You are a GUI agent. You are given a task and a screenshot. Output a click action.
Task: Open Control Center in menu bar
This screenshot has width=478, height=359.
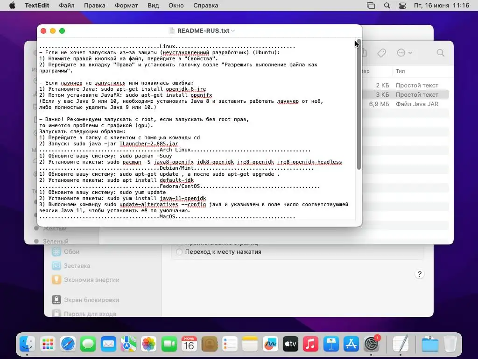(x=402, y=6)
